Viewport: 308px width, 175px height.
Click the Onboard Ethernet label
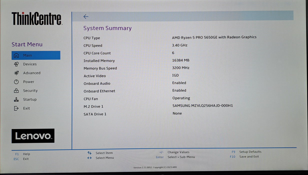(x=99, y=91)
